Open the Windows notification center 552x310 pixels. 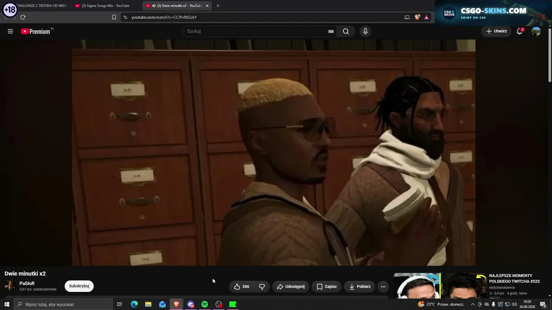point(543,304)
